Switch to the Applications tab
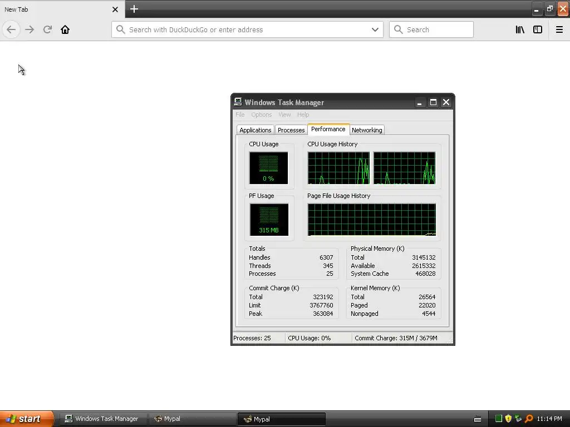The height and width of the screenshot is (427, 570). pyautogui.click(x=255, y=130)
